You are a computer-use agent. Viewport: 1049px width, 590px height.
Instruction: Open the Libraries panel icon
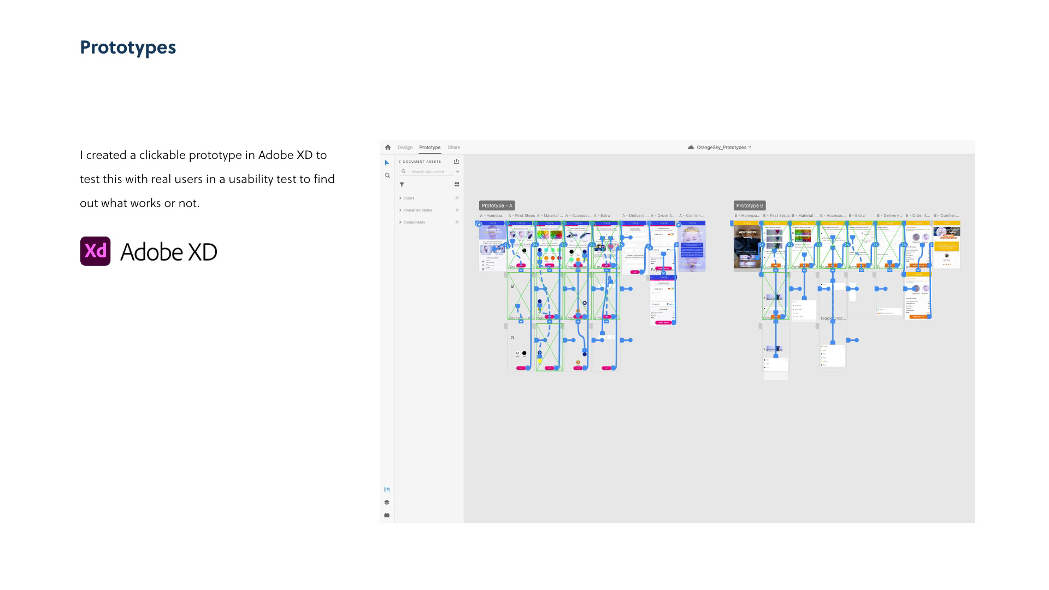(387, 489)
